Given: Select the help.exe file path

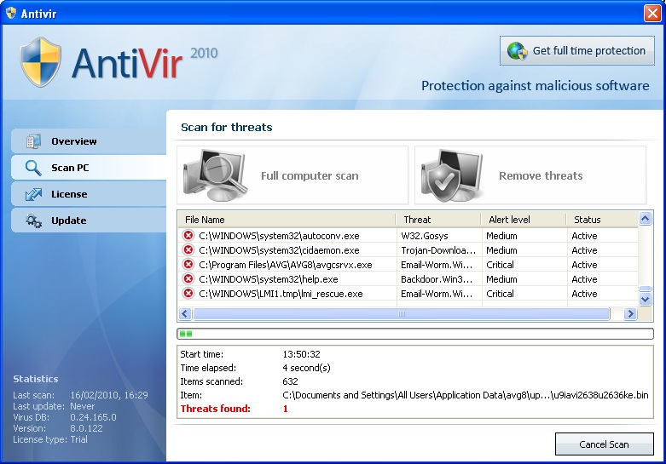Looking at the screenshot, I should (x=269, y=279).
